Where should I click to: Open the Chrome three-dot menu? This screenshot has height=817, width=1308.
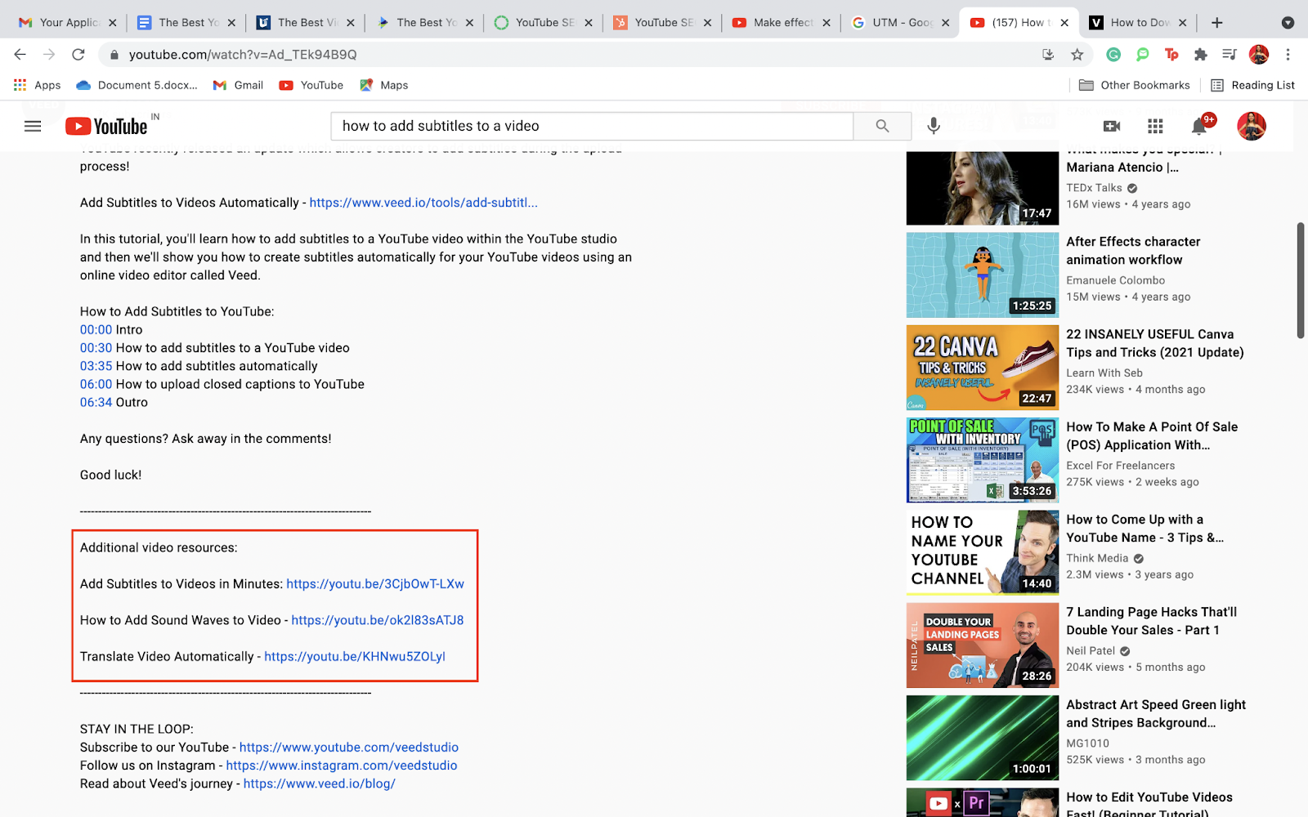click(x=1288, y=55)
